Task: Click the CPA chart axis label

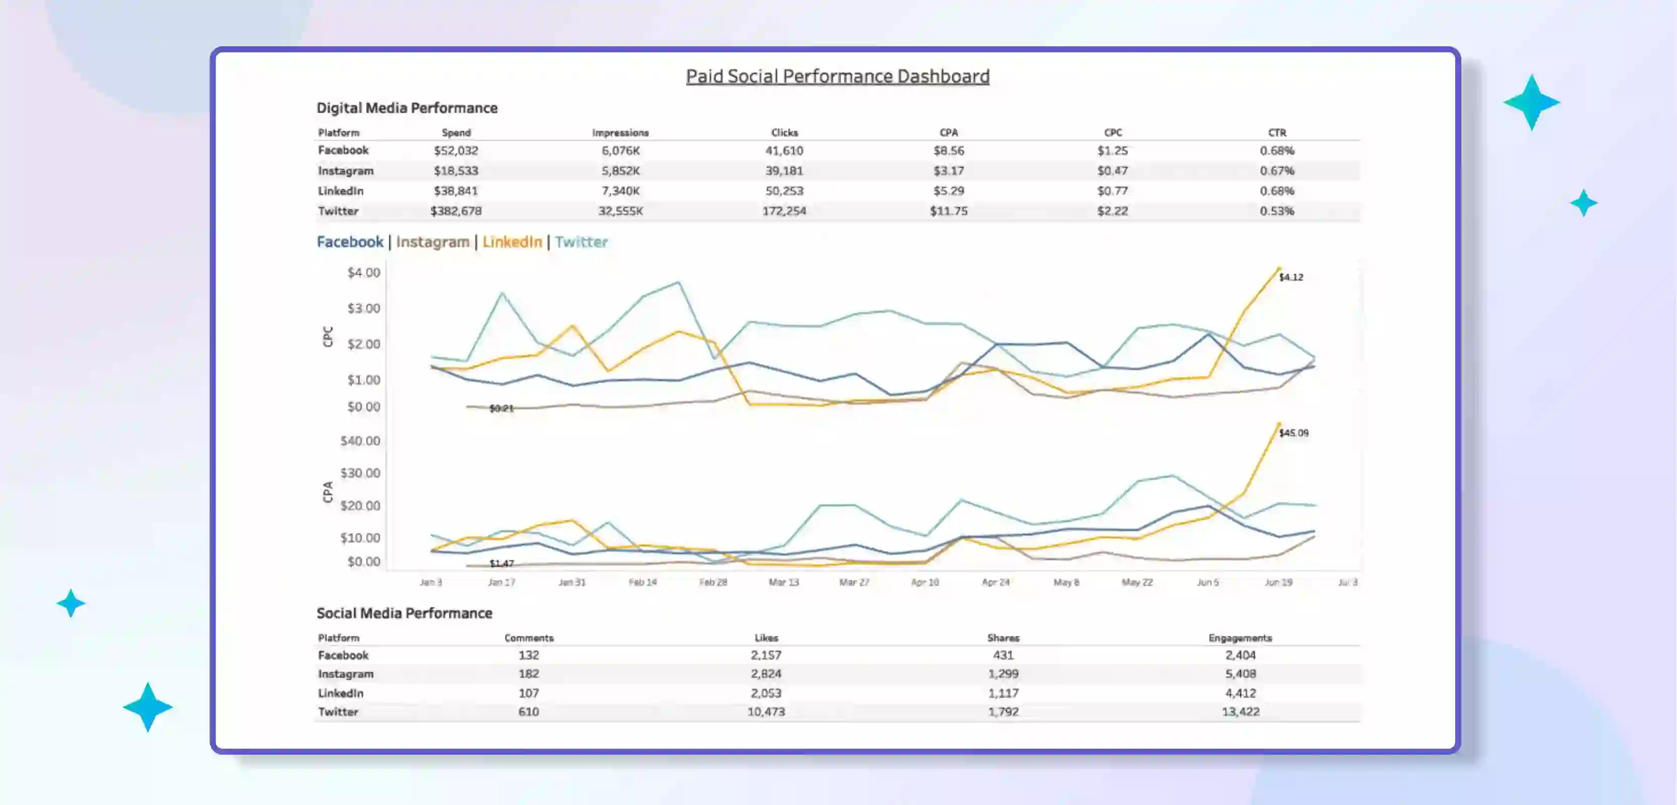Action: (328, 493)
